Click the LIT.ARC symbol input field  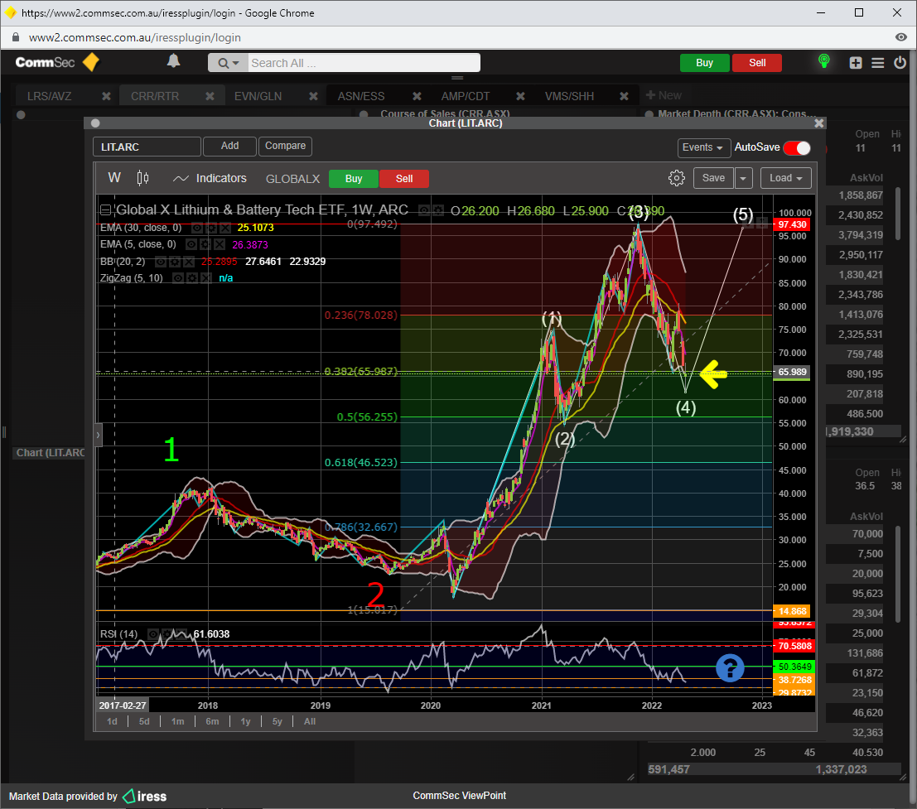coord(147,147)
